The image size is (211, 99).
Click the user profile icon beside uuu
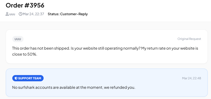point(7,14)
